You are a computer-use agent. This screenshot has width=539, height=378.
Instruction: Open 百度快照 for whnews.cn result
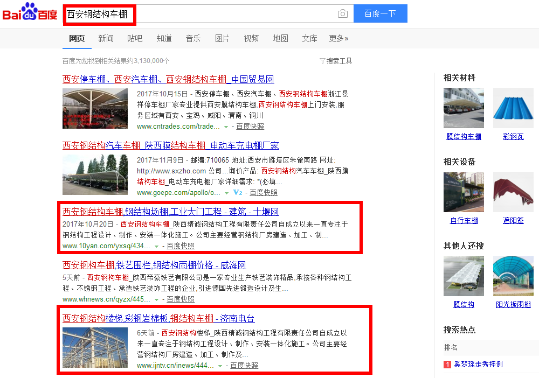point(181,299)
